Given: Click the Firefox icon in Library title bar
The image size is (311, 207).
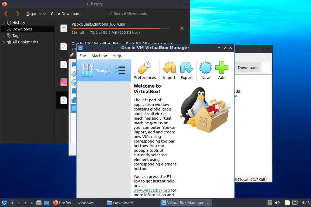Looking at the screenshot, I should tap(4, 4).
